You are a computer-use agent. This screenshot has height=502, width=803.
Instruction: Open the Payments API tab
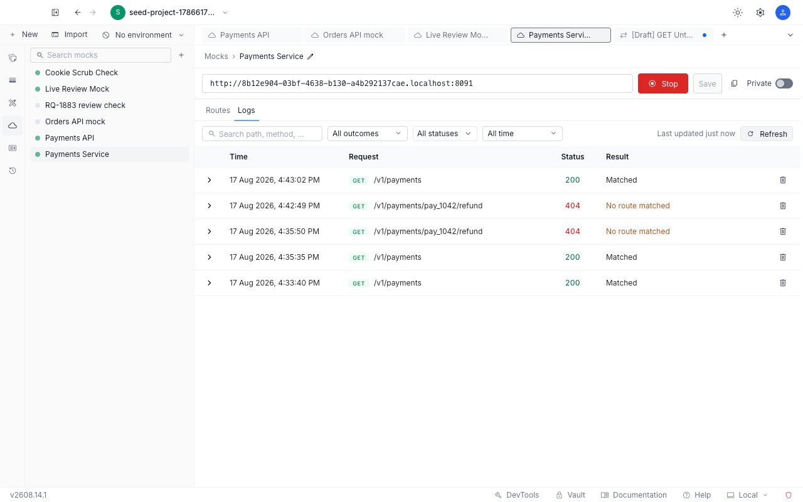(252, 35)
